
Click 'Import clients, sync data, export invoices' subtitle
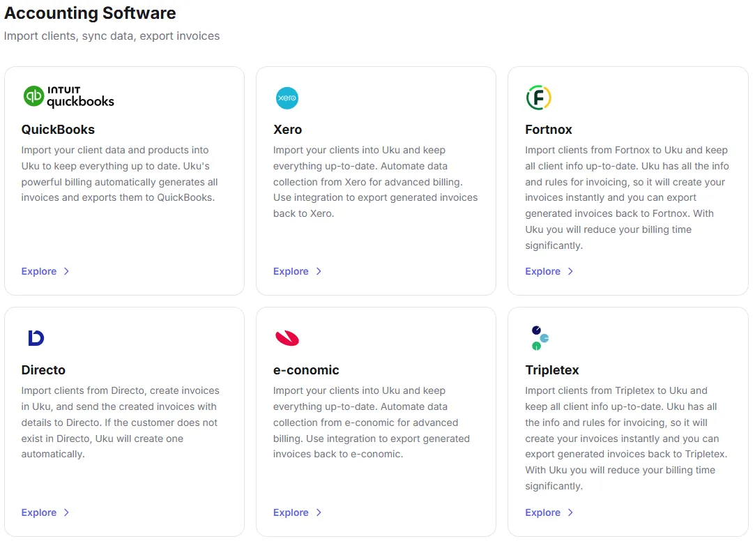112,36
